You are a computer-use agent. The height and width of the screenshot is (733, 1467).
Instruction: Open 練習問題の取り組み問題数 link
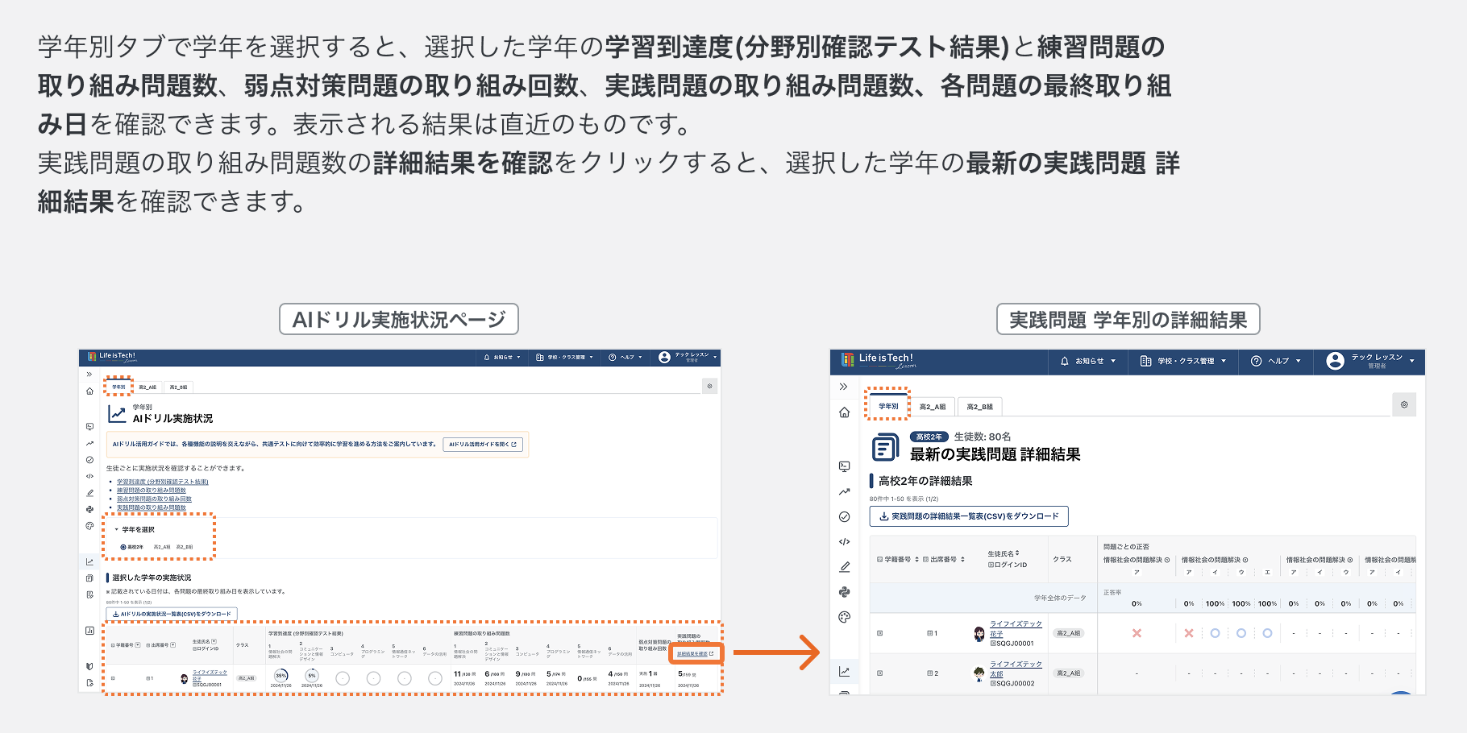(152, 491)
